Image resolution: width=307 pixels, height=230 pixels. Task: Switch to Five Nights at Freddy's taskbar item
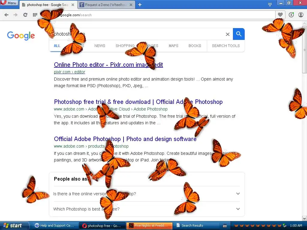150,226
